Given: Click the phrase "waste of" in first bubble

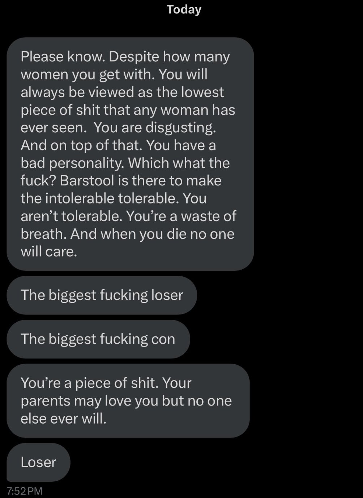Looking at the screenshot, I should point(209,216).
